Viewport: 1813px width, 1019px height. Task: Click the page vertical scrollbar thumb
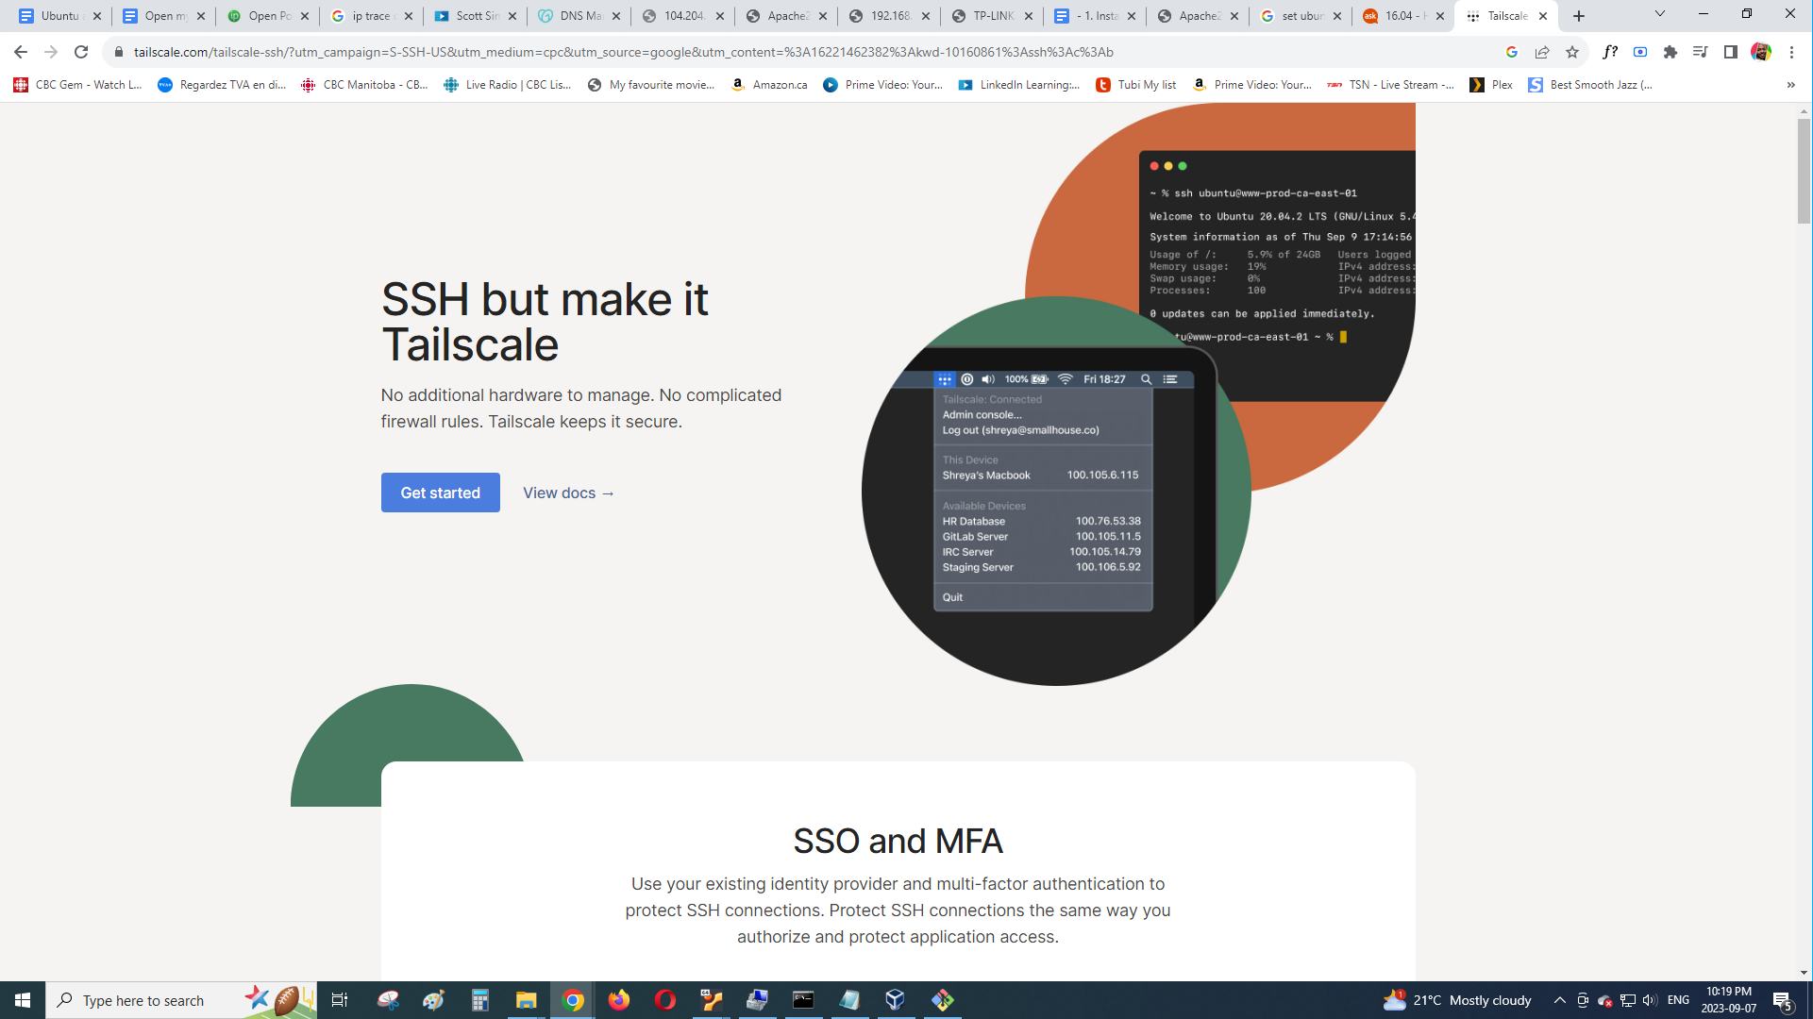tap(1804, 170)
